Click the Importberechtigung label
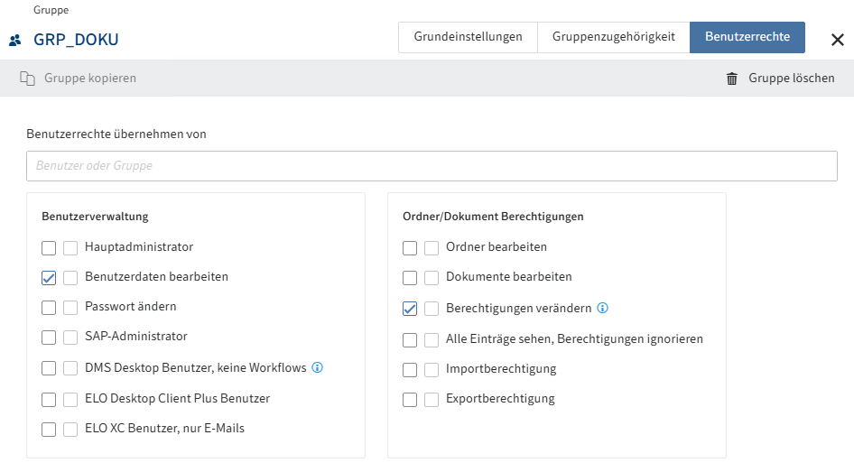This screenshot has height=472, width=854. coord(501,369)
